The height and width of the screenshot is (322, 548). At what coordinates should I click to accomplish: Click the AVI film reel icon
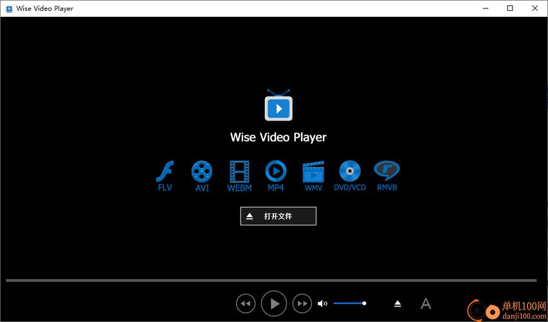pyautogui.click(x=202, y=172)
